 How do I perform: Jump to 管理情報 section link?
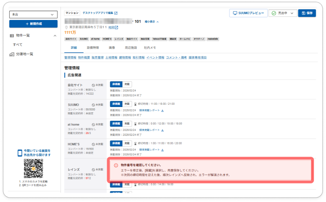pyautogui.click(x=70, y=58)
